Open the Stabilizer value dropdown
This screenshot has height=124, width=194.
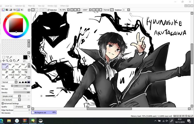coord(129,10)
